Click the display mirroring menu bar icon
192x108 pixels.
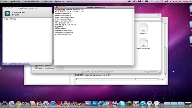tap(147, 1)
